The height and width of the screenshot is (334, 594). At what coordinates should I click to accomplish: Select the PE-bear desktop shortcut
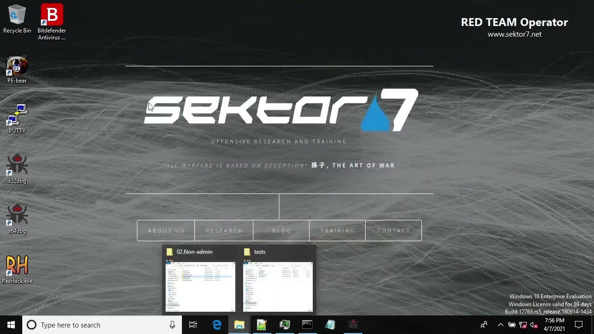pyautogui.click(x=17, y=70)
